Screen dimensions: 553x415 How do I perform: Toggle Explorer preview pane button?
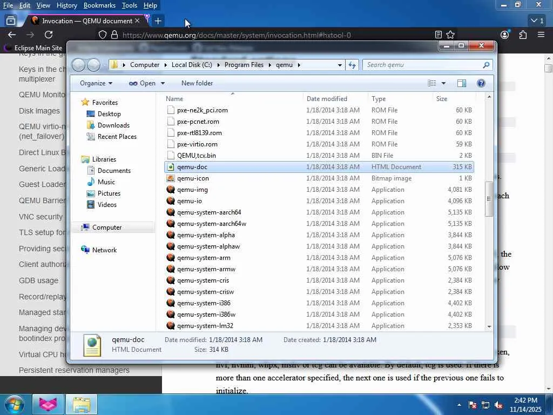pos(462,83)
